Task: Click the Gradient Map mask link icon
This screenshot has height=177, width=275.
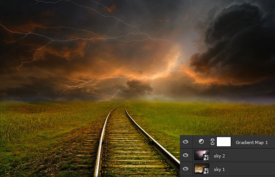Action: tap(213, 142)
